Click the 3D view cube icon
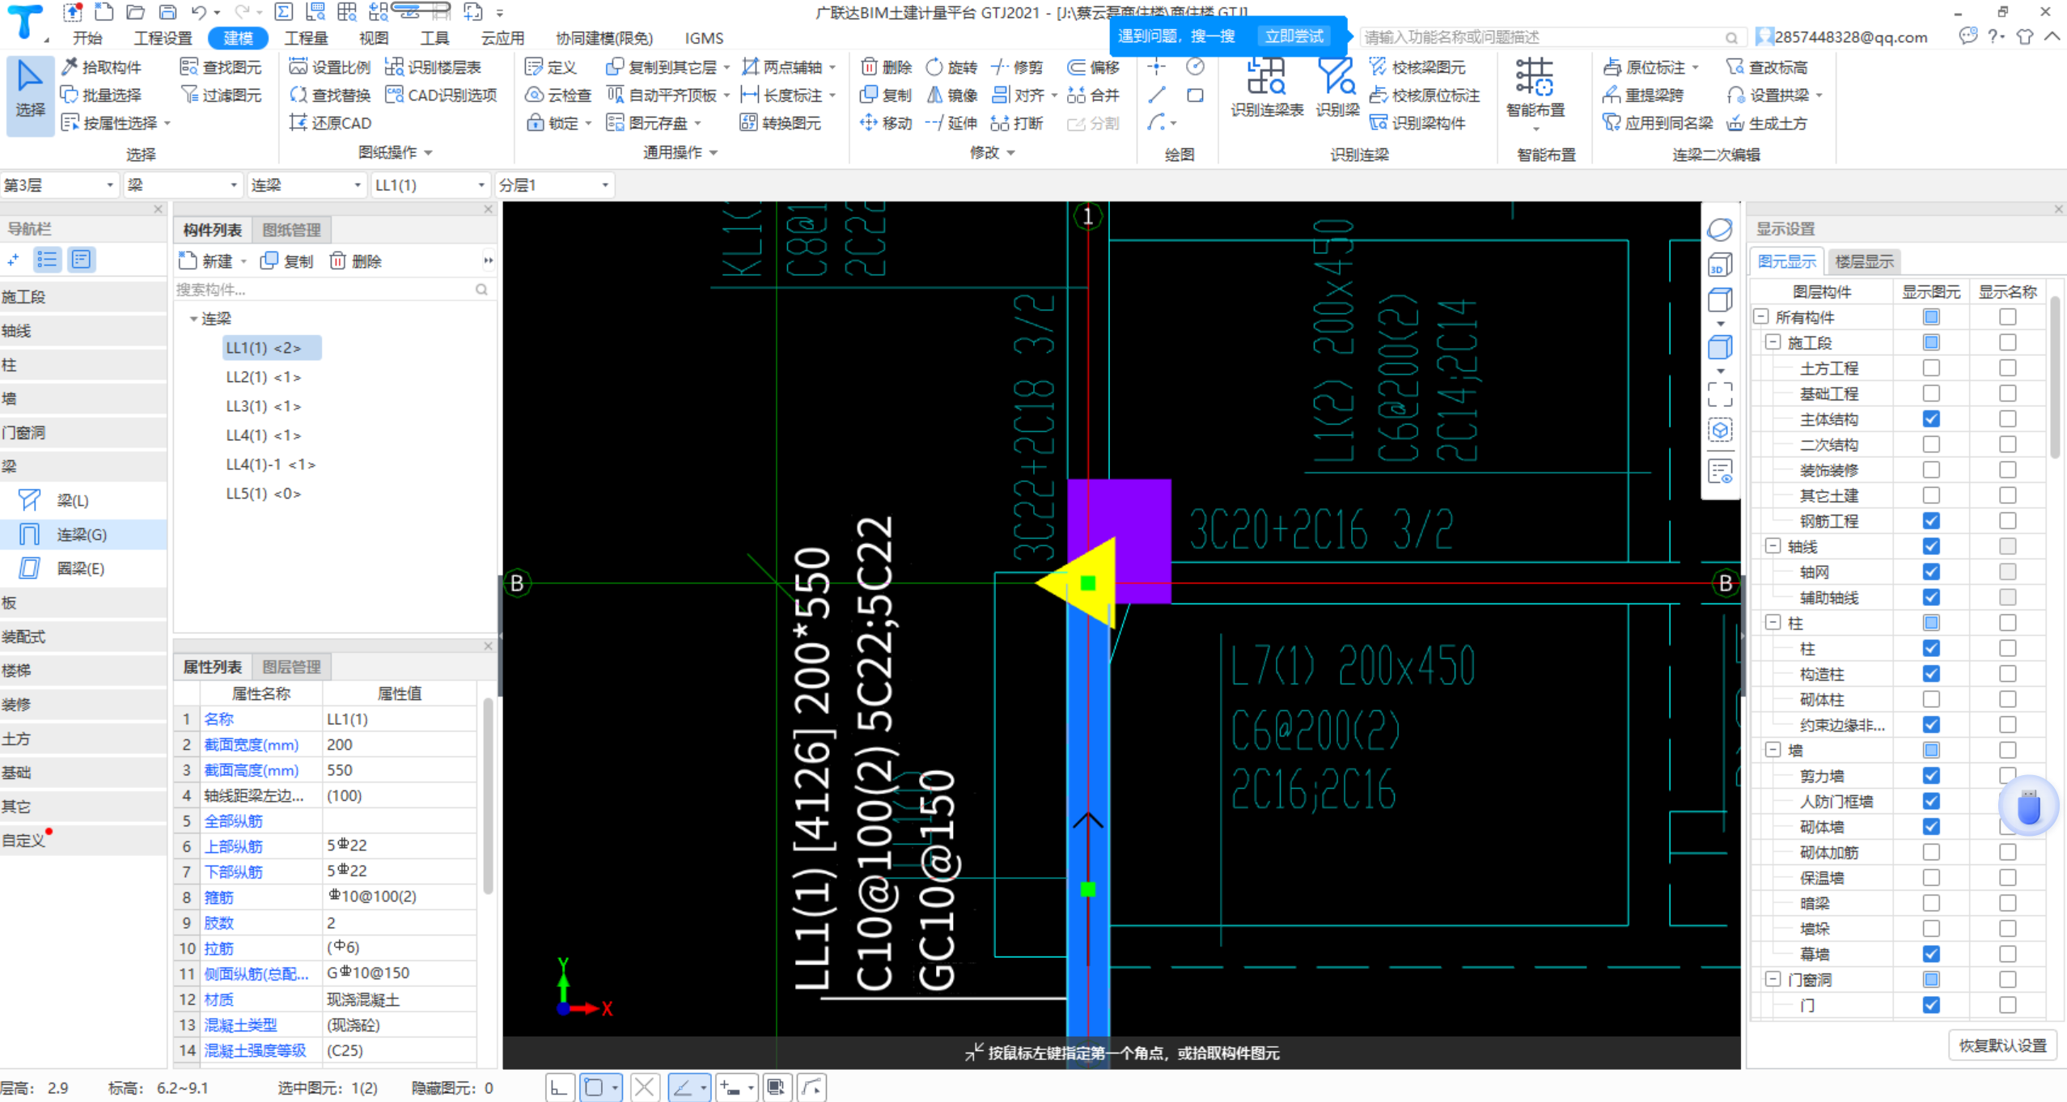The height and width of the screenshot is (1102, 2067). [1720, 265]
